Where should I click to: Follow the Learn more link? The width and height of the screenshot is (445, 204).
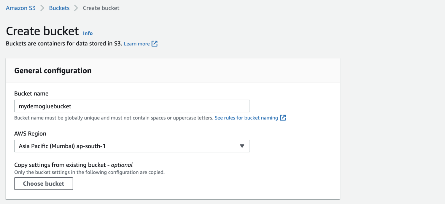(x=136, y=44)
